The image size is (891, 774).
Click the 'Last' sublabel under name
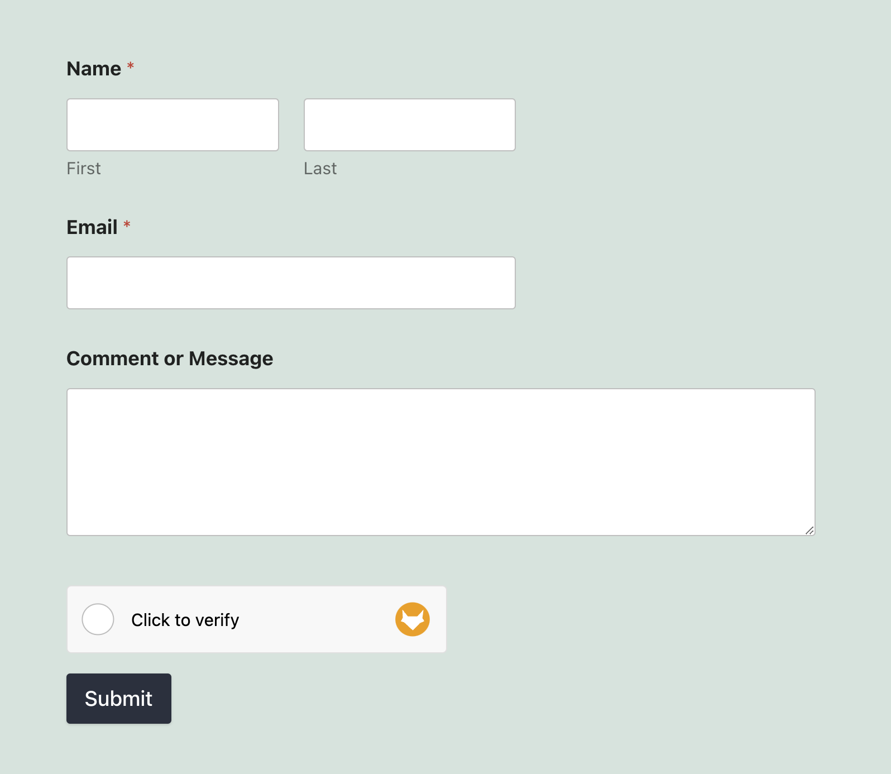click(320, 168)
